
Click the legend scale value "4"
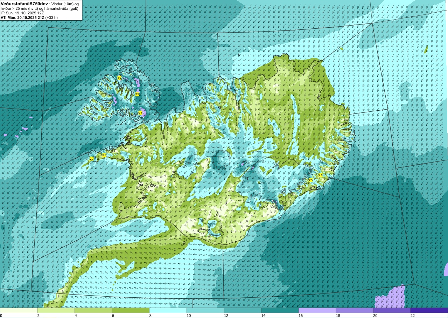tap(75, 316)
